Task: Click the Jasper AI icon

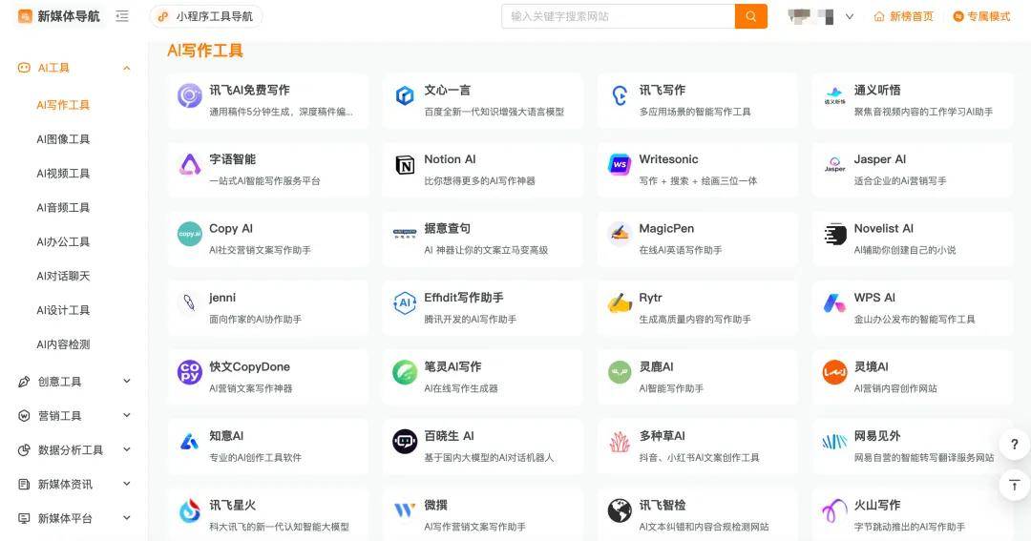Action: coord(834,165)
